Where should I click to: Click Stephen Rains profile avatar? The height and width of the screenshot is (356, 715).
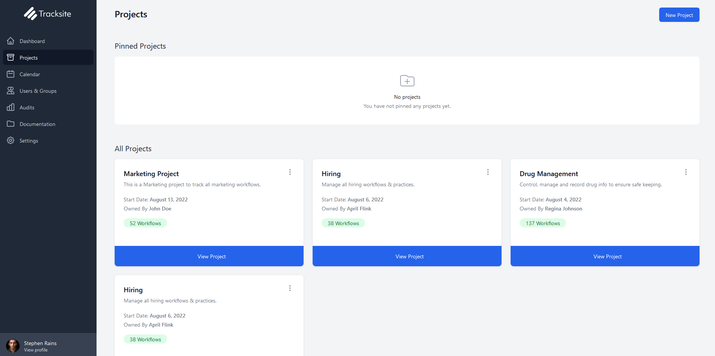(x=13, y=346)
